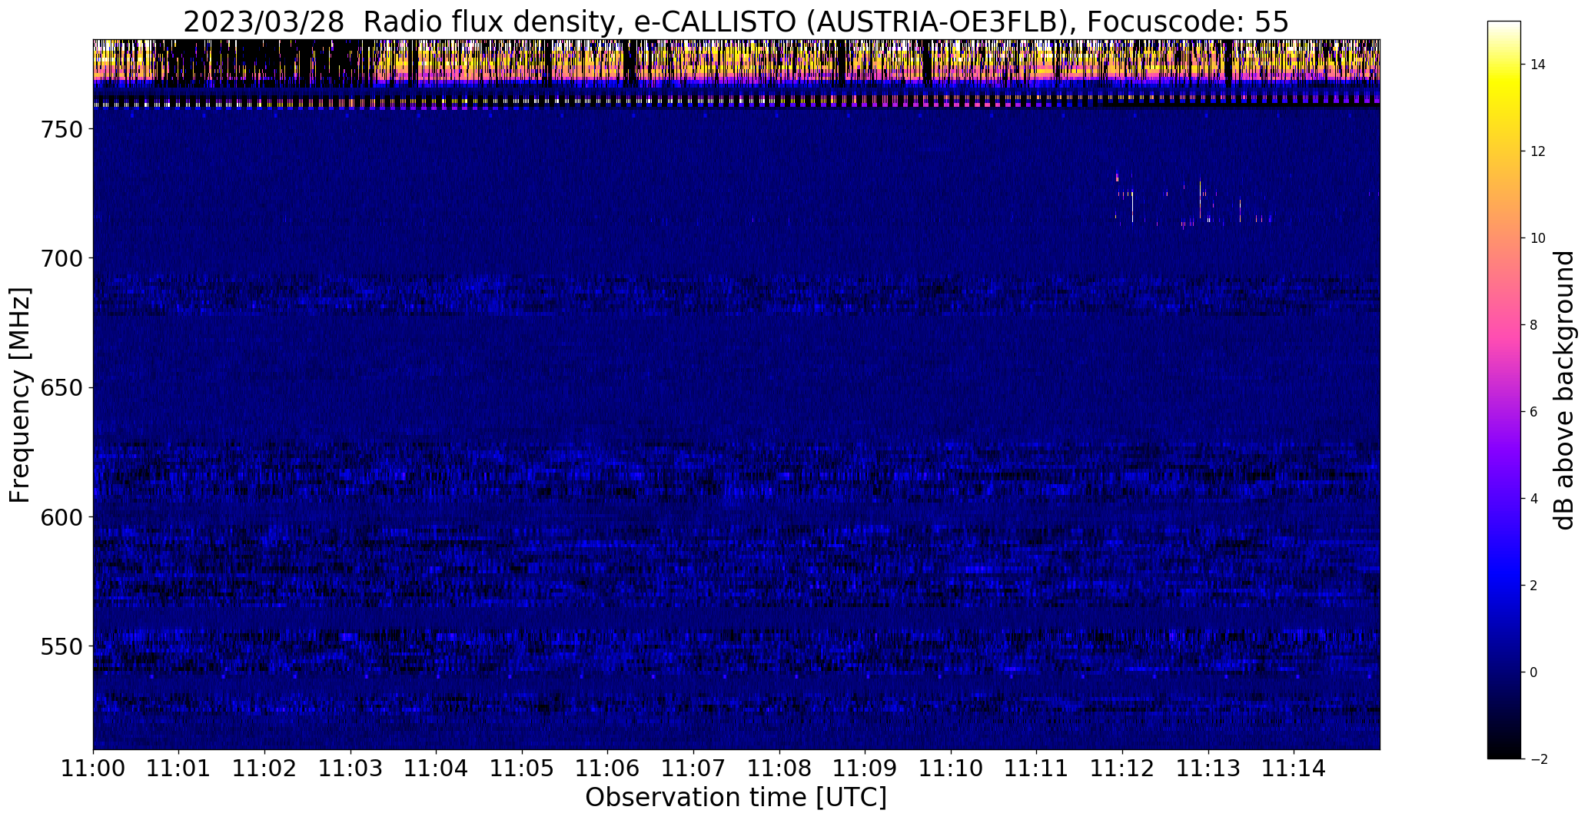Click the colorbar tick label 8
This screenshot has height=820, width=1588.
[1534, 325]
